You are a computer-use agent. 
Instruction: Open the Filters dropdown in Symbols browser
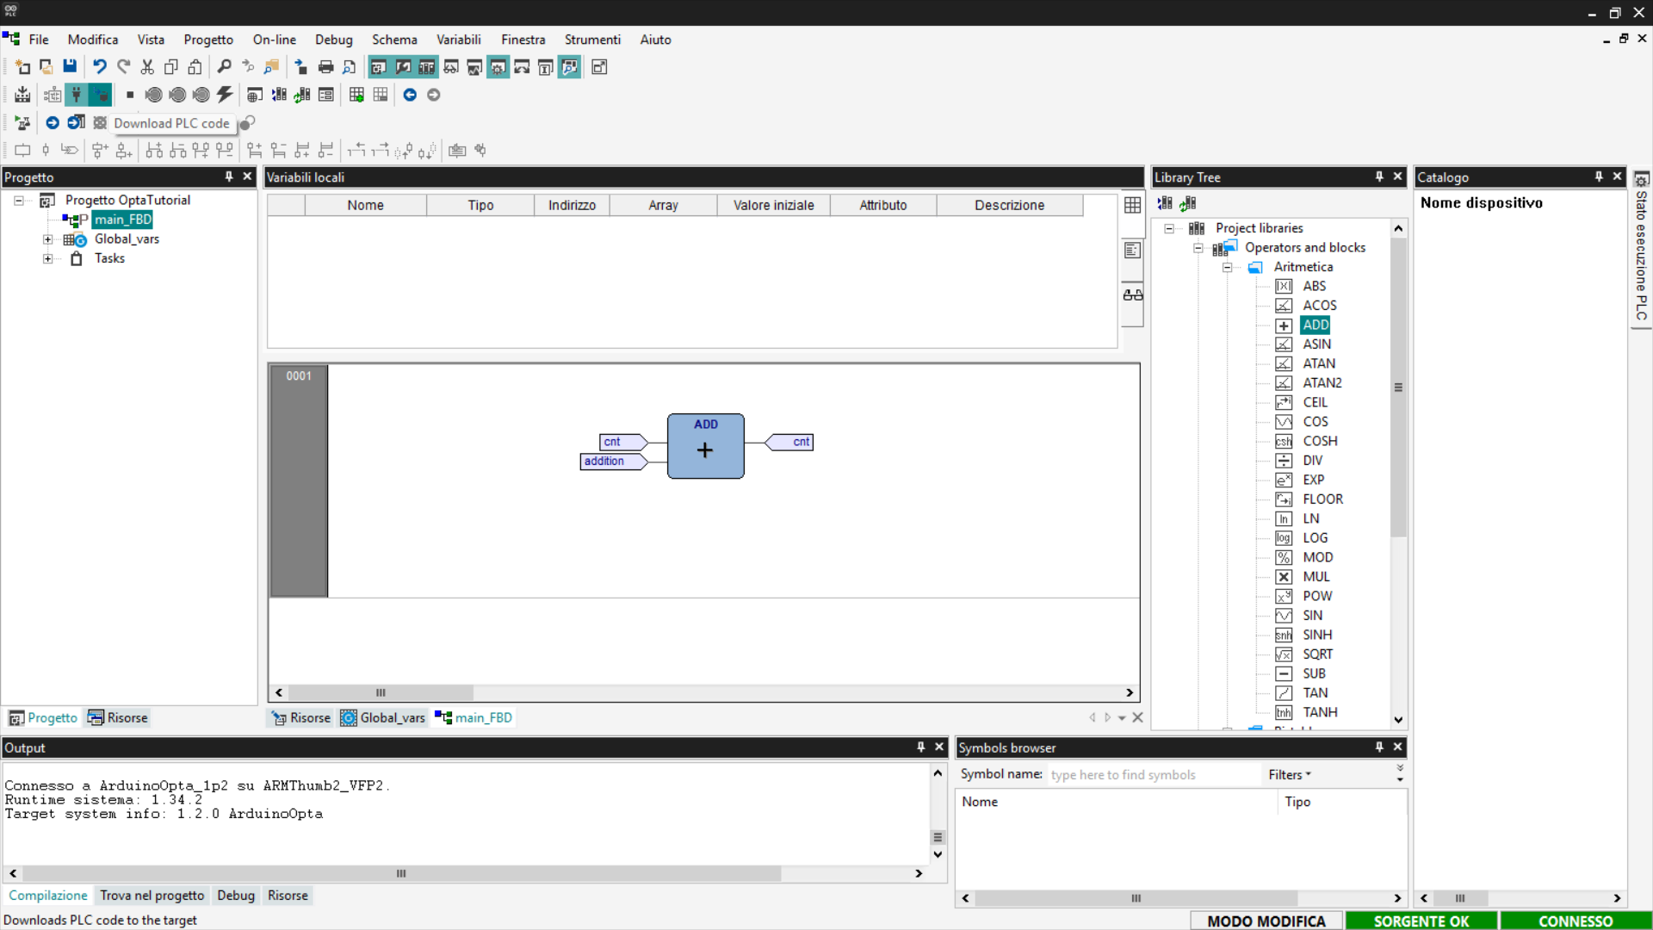click(1289, 775)
